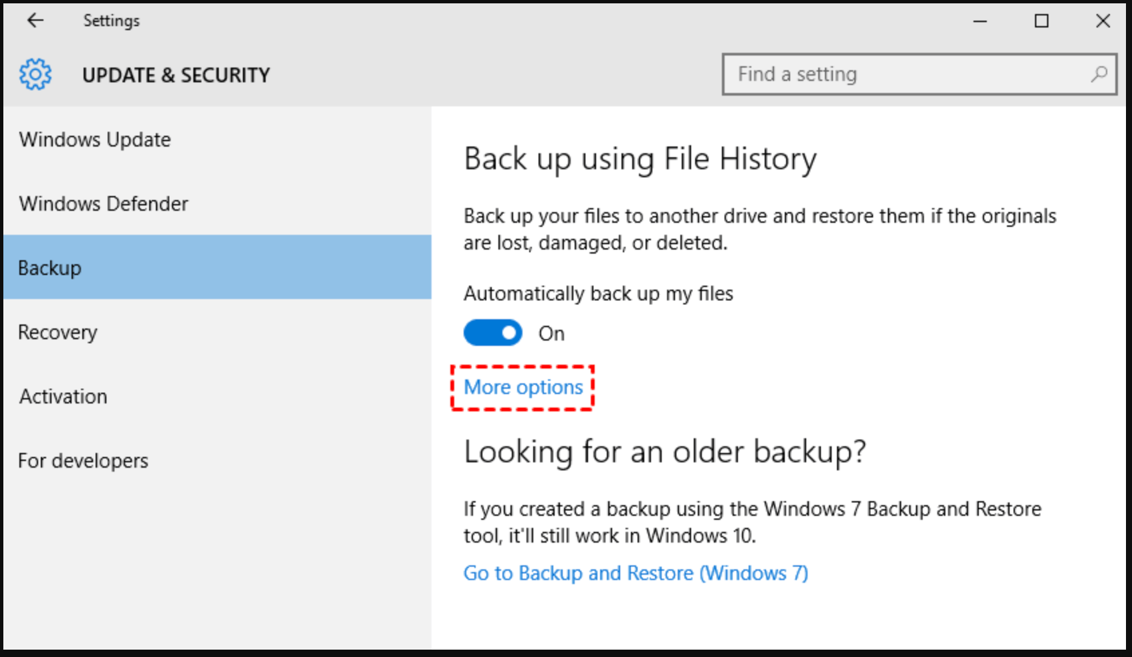
Task: Click the On label next to the toggle
Action: tap(551, 333)
